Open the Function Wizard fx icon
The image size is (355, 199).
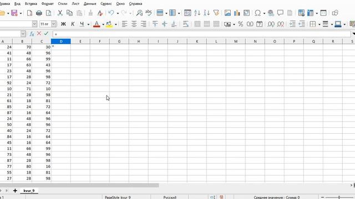[x=32, y=34]
